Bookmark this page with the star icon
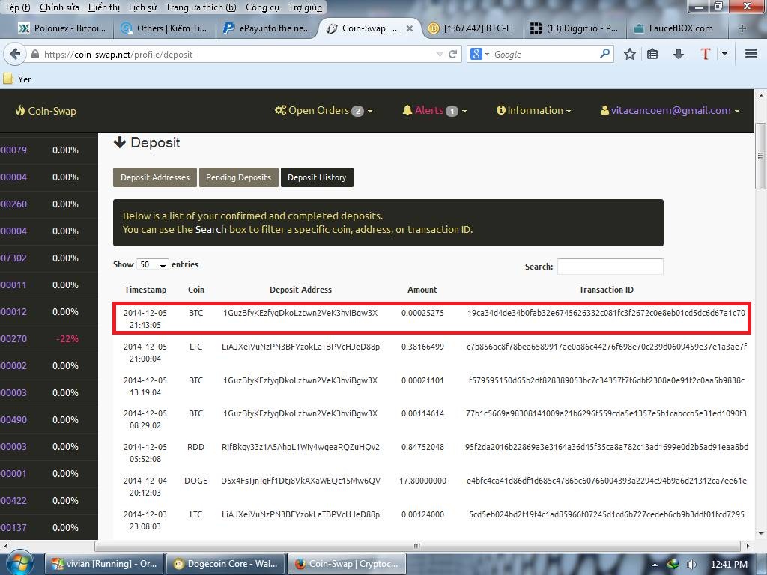 (629, 54)
